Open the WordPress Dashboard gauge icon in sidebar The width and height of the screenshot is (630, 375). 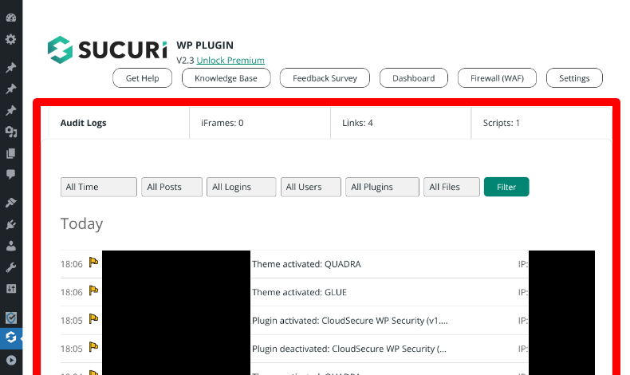11,18
